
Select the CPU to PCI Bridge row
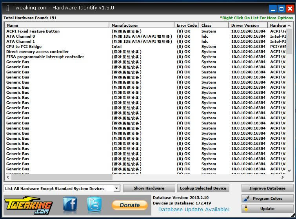click(145, 46)
